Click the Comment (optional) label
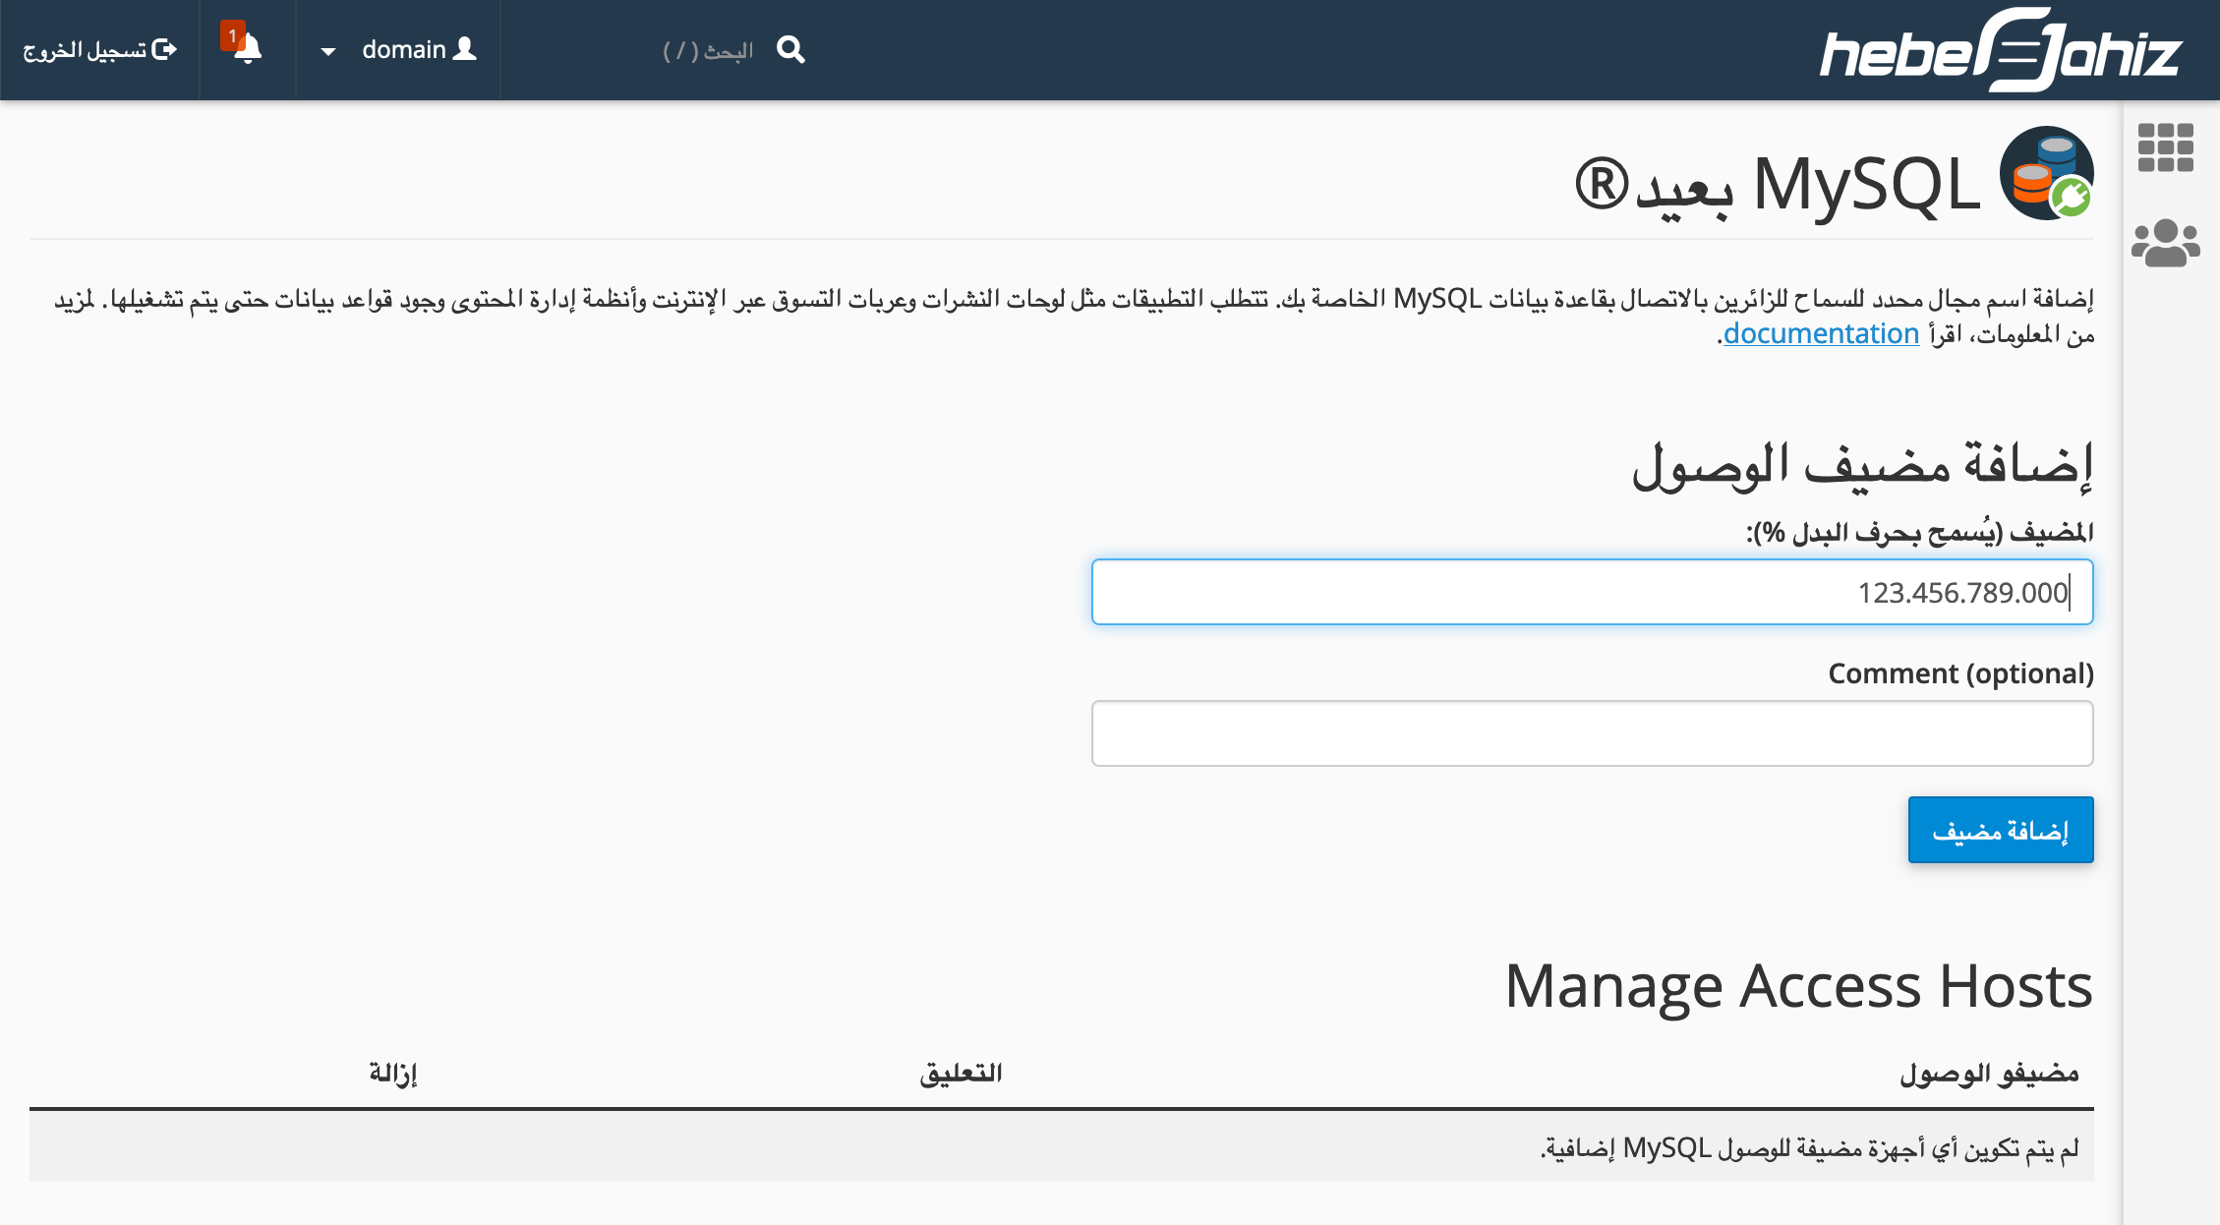This screenshot has height=1225, width=2220. tap(1960, 673)
